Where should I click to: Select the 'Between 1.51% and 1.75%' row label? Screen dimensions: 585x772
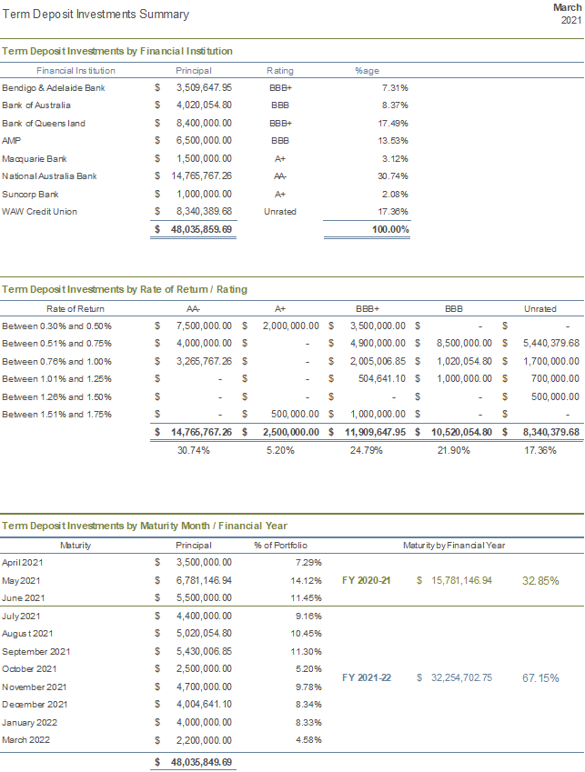point(56,415)
